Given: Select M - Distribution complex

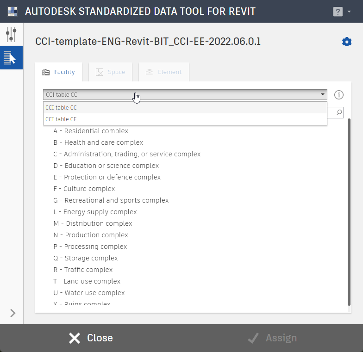Looking at the screenshot, I should click(x=93, y=223).
